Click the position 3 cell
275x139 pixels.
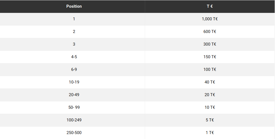pos(74,44)
